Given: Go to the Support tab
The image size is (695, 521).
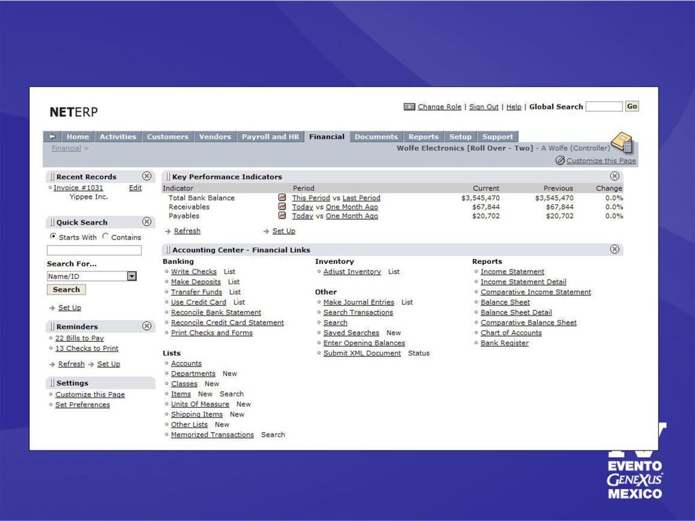Looking at the screenshot, I should point(497,136).
